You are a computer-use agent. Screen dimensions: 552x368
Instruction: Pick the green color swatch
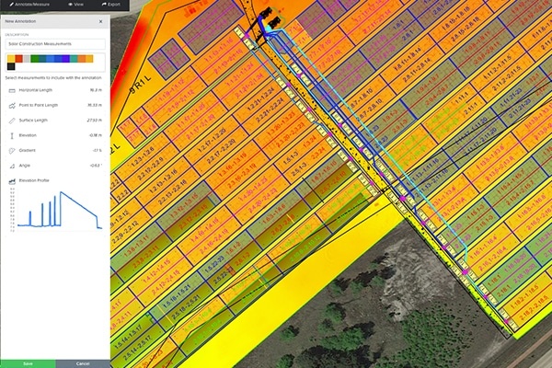tap(35, 59)
